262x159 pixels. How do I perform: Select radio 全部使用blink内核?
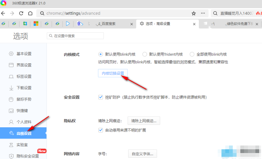point(192,54)
